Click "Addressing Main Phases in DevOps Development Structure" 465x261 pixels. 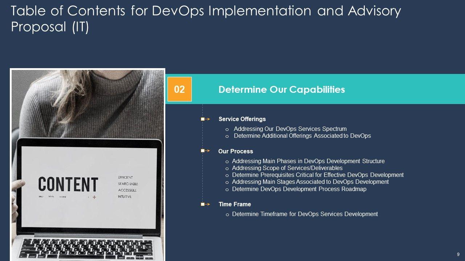click(x=308, y=161)
